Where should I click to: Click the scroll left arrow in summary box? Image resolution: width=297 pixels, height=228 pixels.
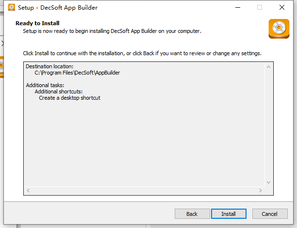[28, 190]
